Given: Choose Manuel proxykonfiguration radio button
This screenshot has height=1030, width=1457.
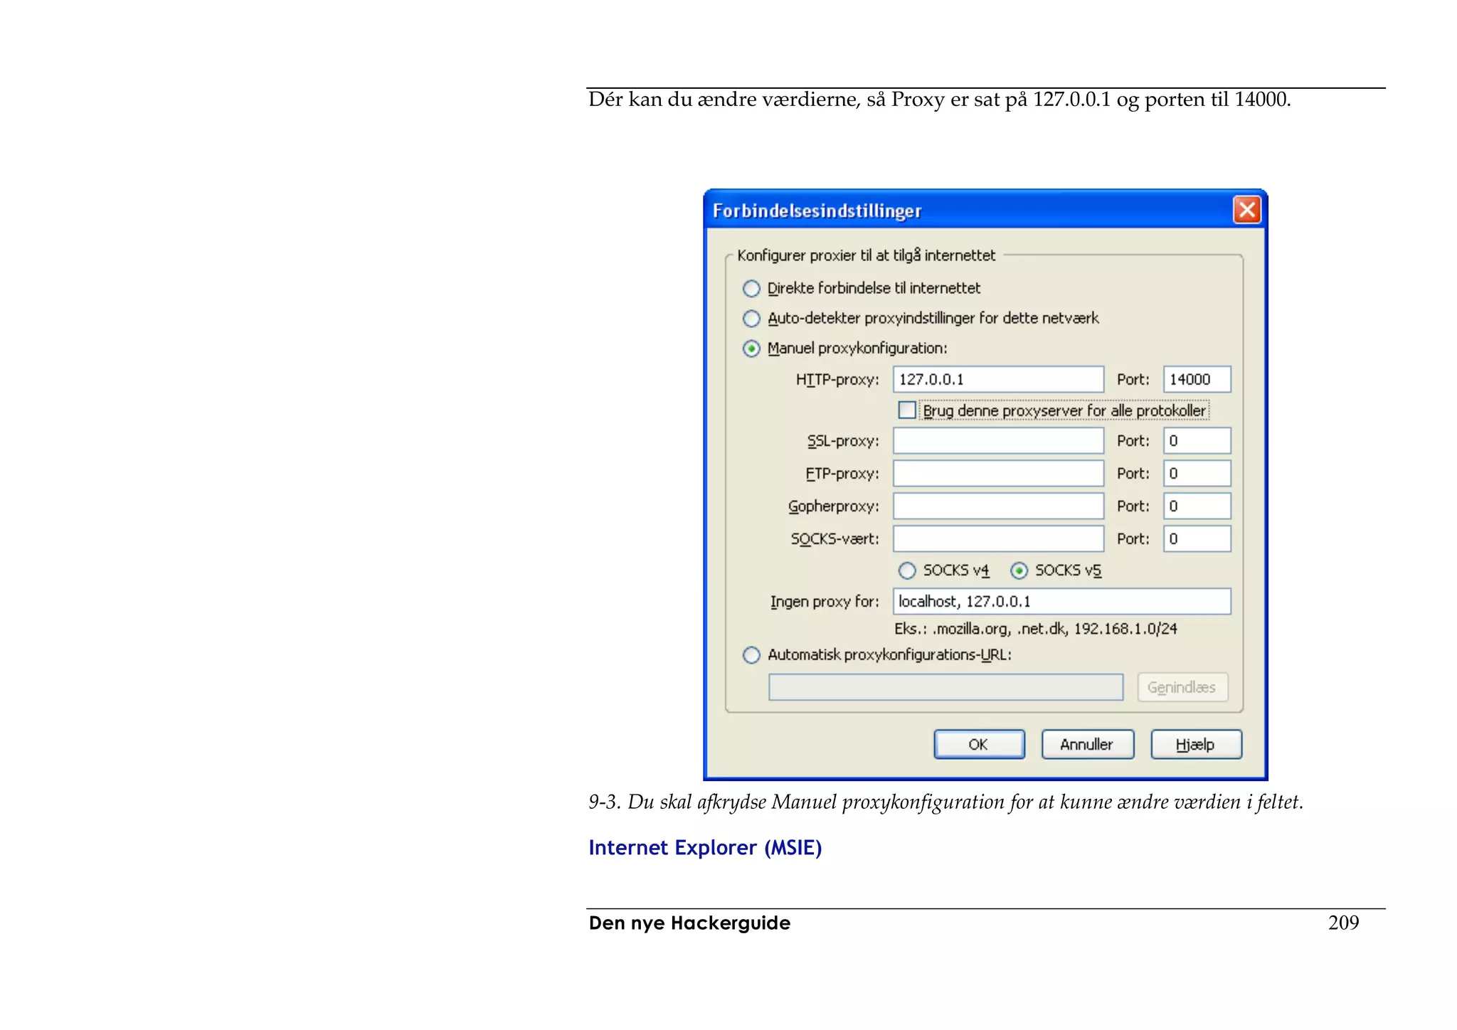Looking at the screenshot, I should 751,349.
